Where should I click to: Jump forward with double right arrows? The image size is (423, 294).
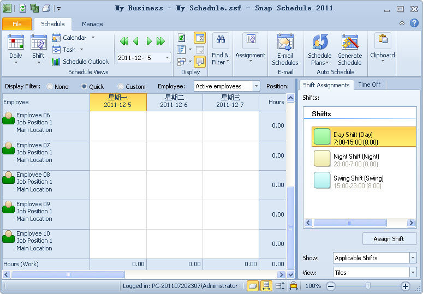[160, 41]
